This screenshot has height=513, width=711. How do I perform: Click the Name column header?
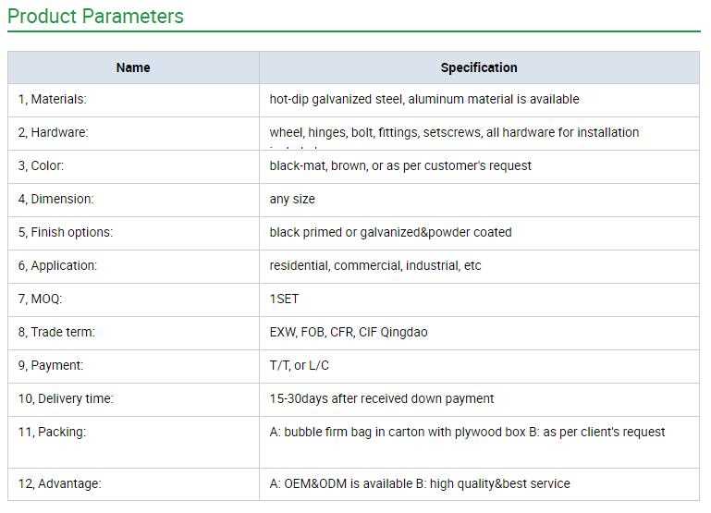click(x=133, y=67)
